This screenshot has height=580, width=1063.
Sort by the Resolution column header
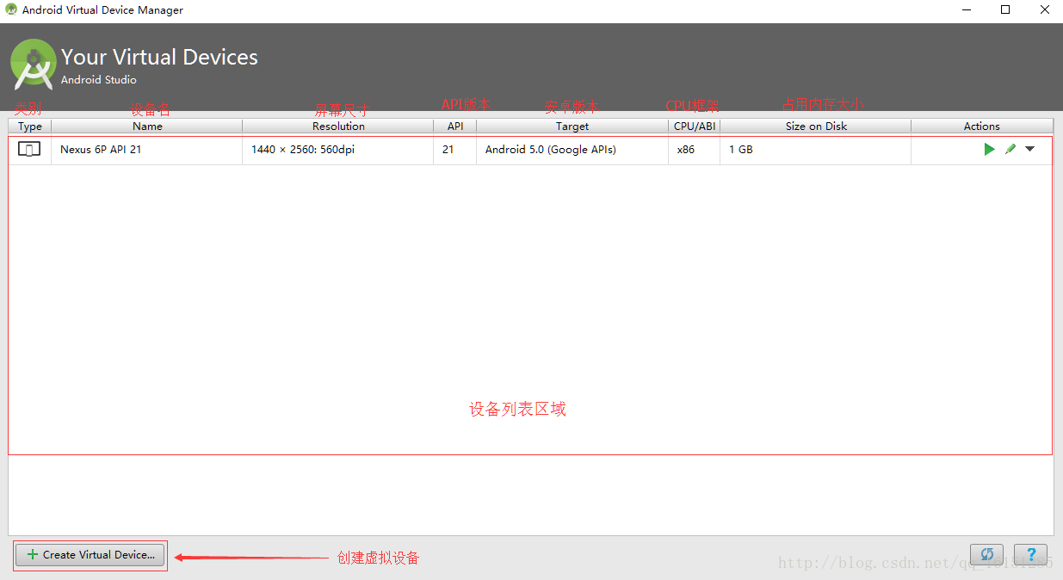[x=338, y=126]
